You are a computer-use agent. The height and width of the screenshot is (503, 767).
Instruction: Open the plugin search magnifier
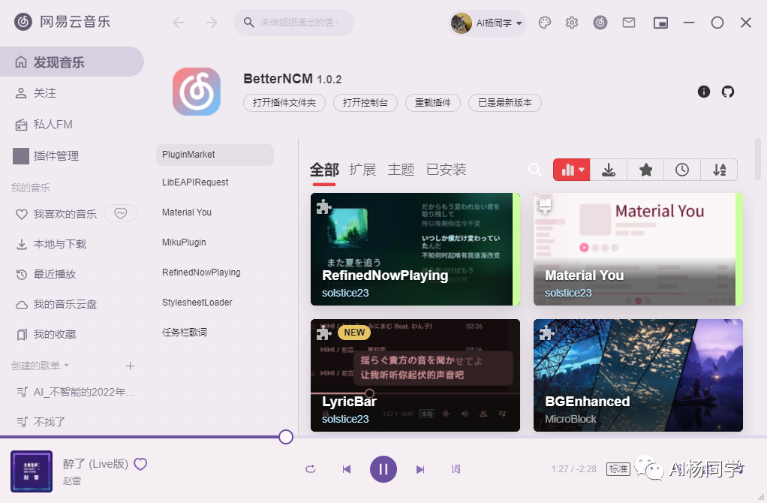535,170
